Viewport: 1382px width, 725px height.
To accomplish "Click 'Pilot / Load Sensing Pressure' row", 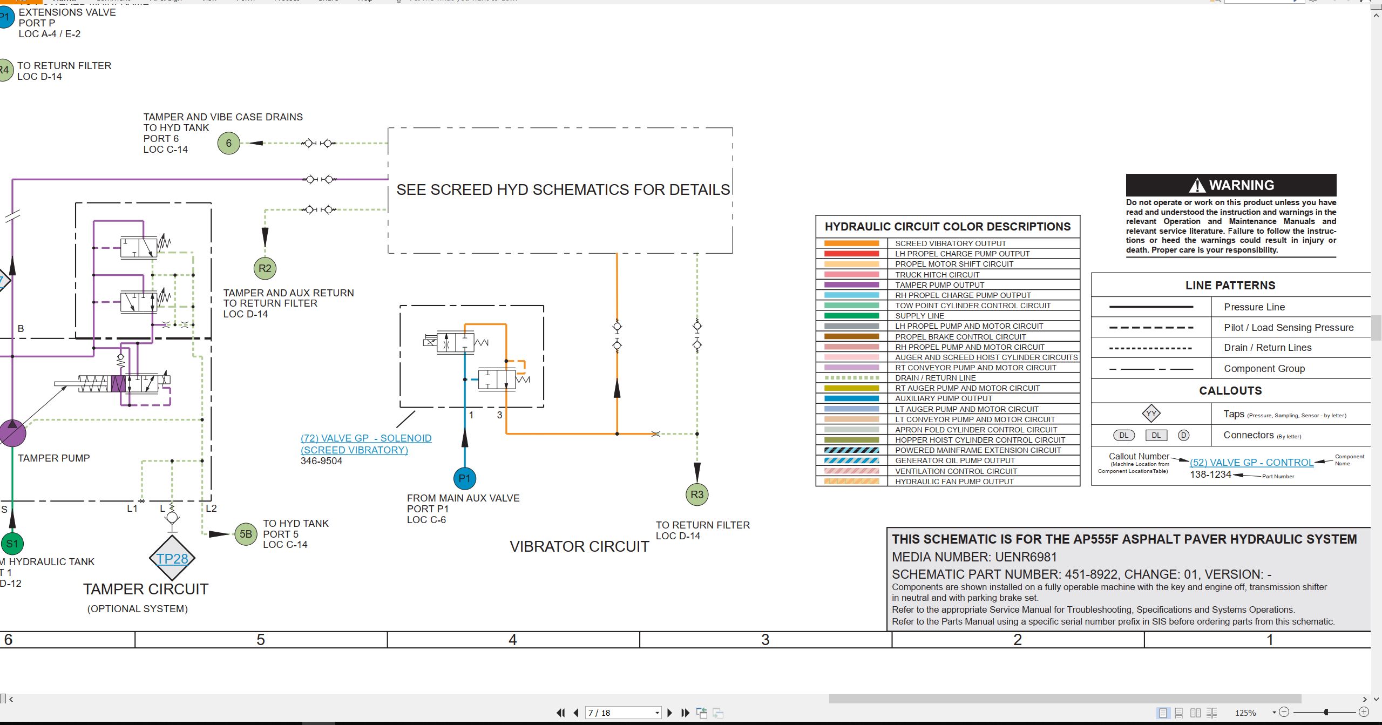I will coord(1231,328).
